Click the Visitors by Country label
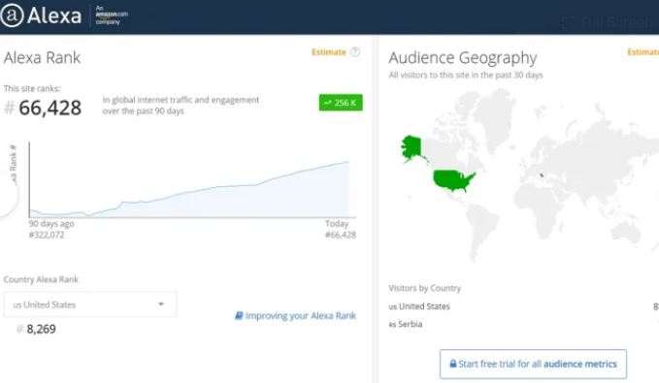This screenshot has width=659, height=383. pyautogui.click(x=424, y=288)
